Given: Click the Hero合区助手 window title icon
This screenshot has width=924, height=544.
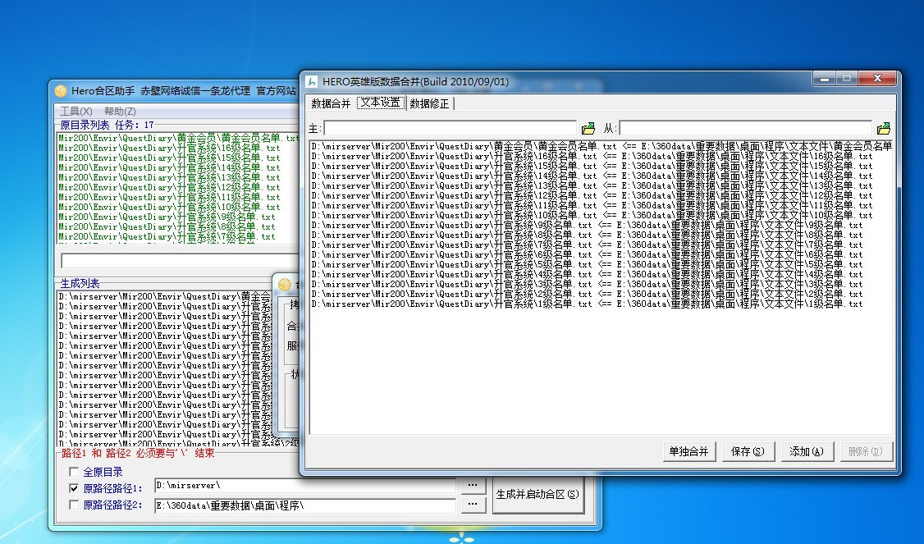Looking at the screenshot, I should pyautogui.click(x=61, y=90).
